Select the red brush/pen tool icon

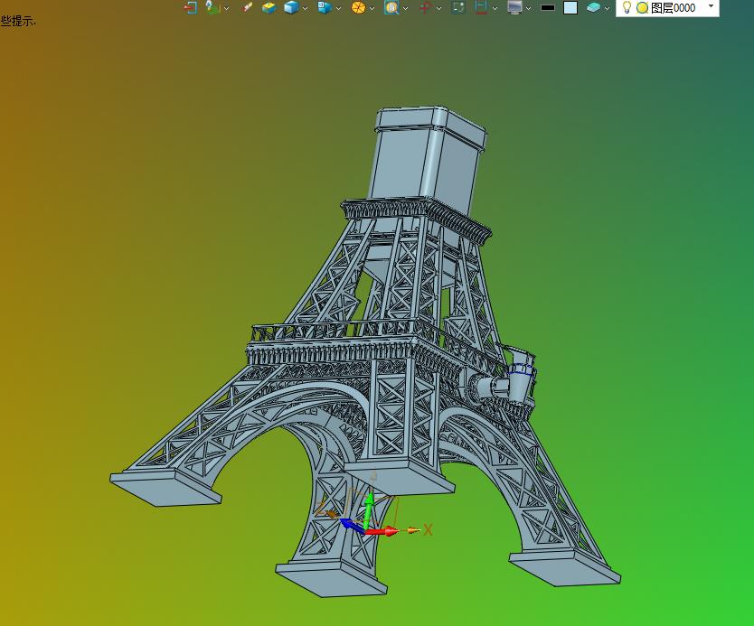click(x=247, y=7)
